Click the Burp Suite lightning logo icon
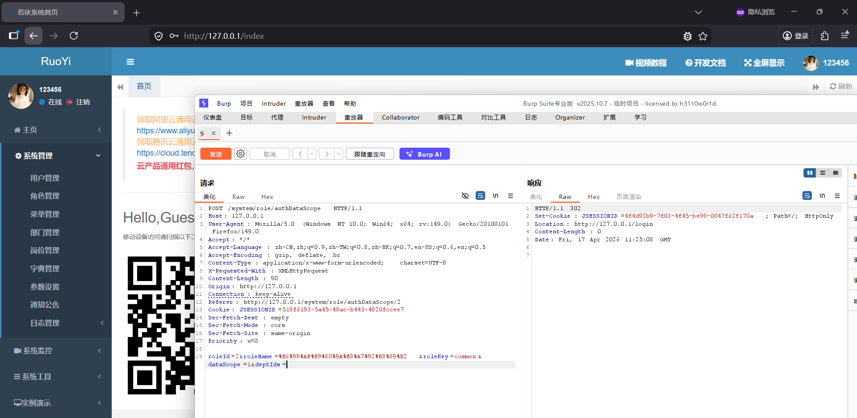The image size is (857, 418). 204,103
